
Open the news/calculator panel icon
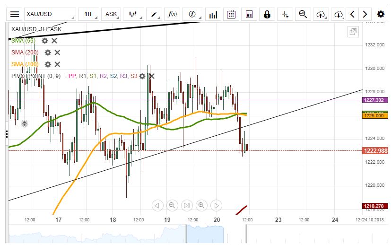pos(249,14)
